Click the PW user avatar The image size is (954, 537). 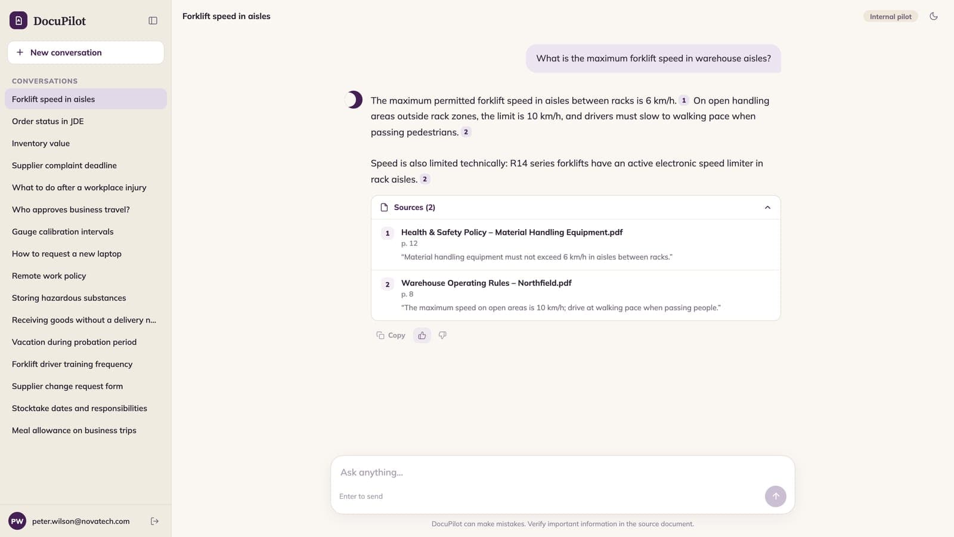point(17,521)
